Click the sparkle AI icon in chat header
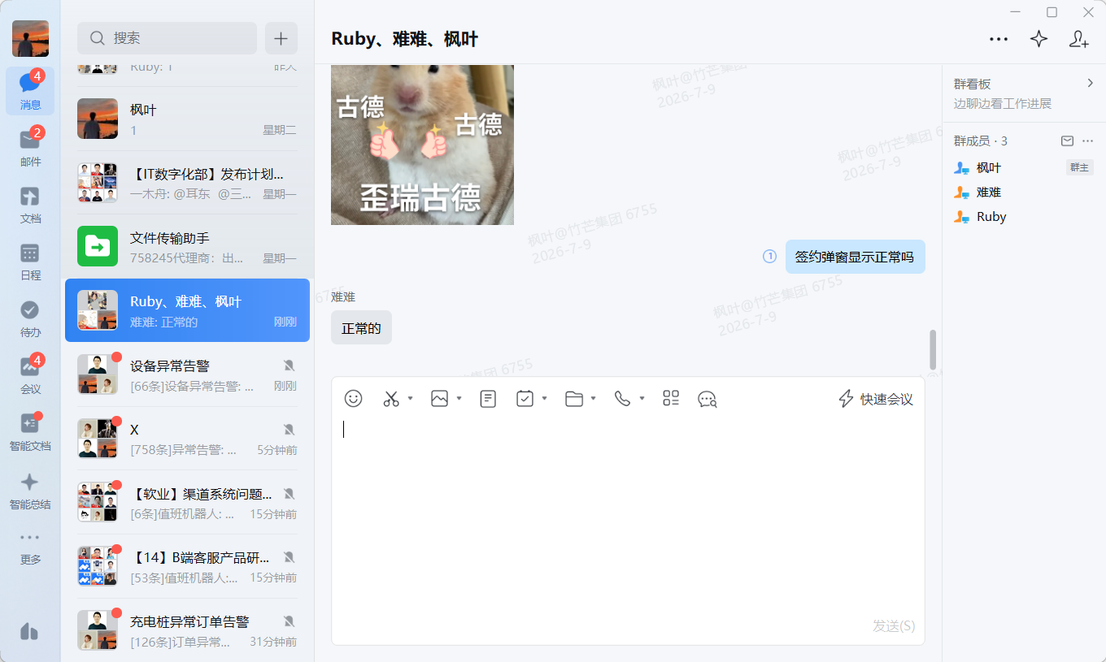This screenshot has width=1106, height=662. [x=1039, y=39]
